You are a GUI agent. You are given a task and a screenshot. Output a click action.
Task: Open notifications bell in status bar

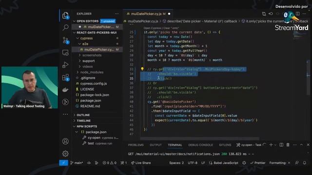[x=304, y=163]
